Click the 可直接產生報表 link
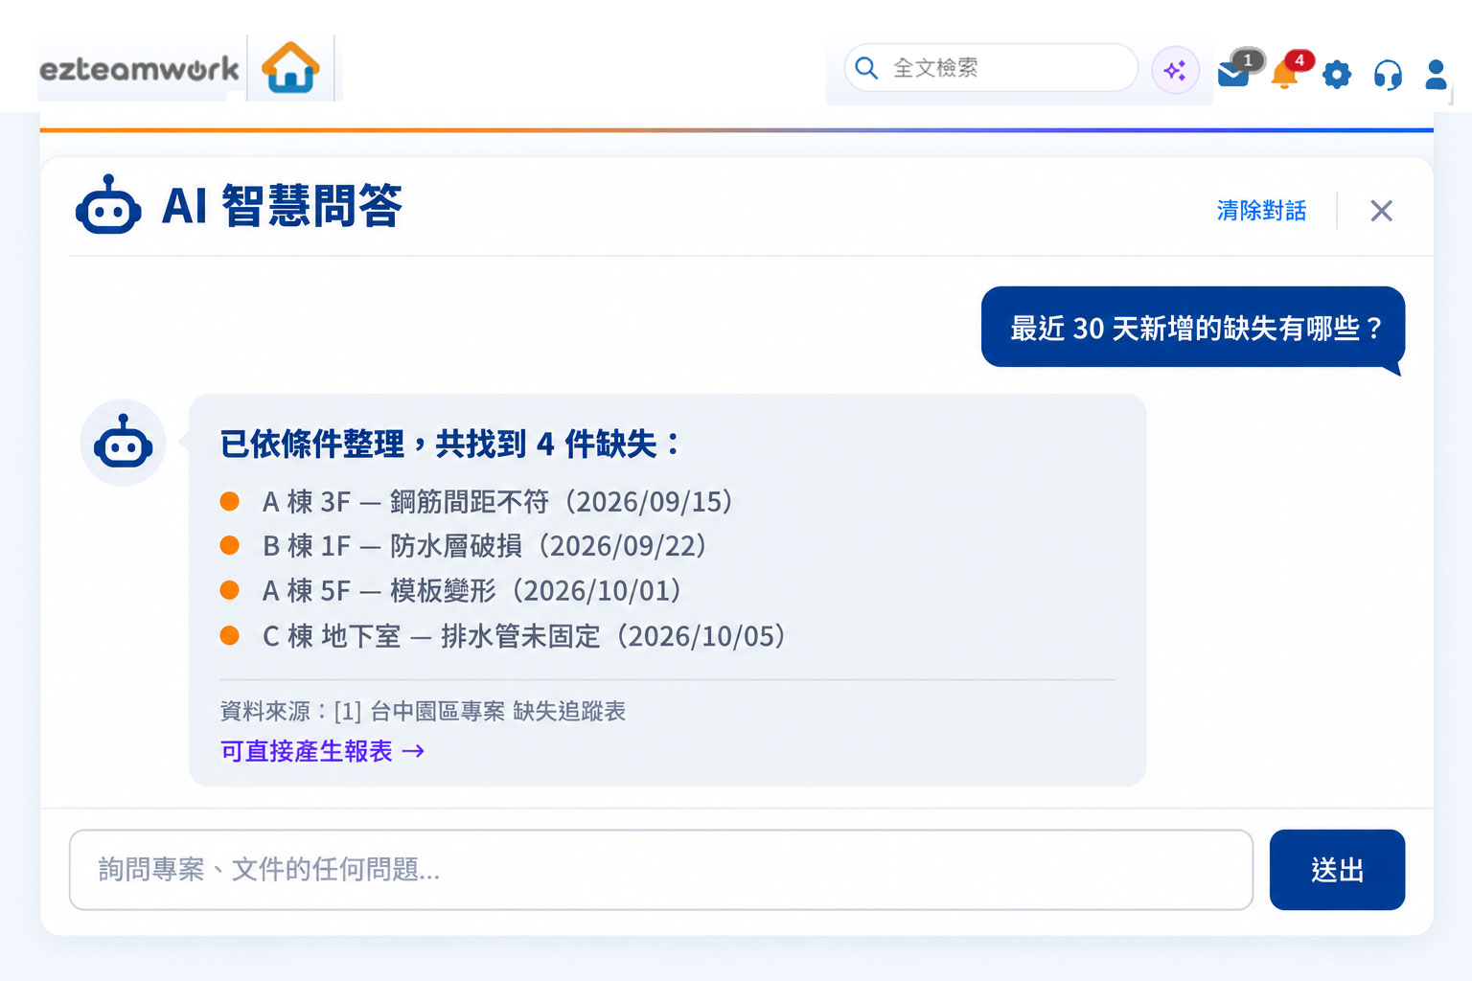The height and width of the screenshot is (981, 1472). [x=322, y=751]
